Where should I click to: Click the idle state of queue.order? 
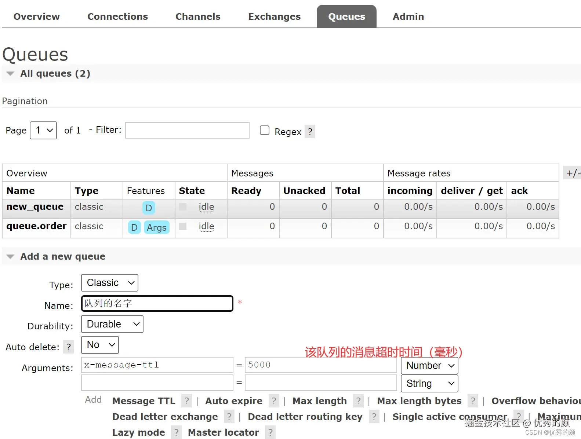pyautogui.click(x=206, y=226)
